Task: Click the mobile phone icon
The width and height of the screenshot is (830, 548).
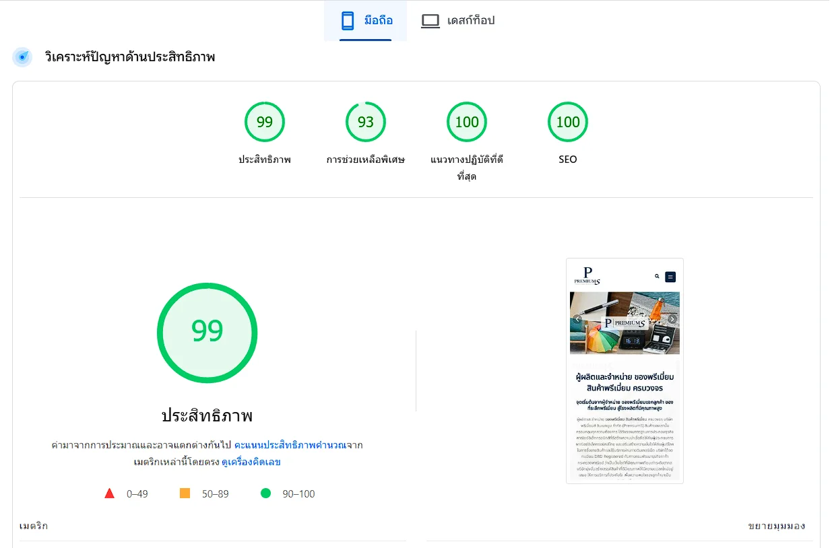Action: point(348,21)
